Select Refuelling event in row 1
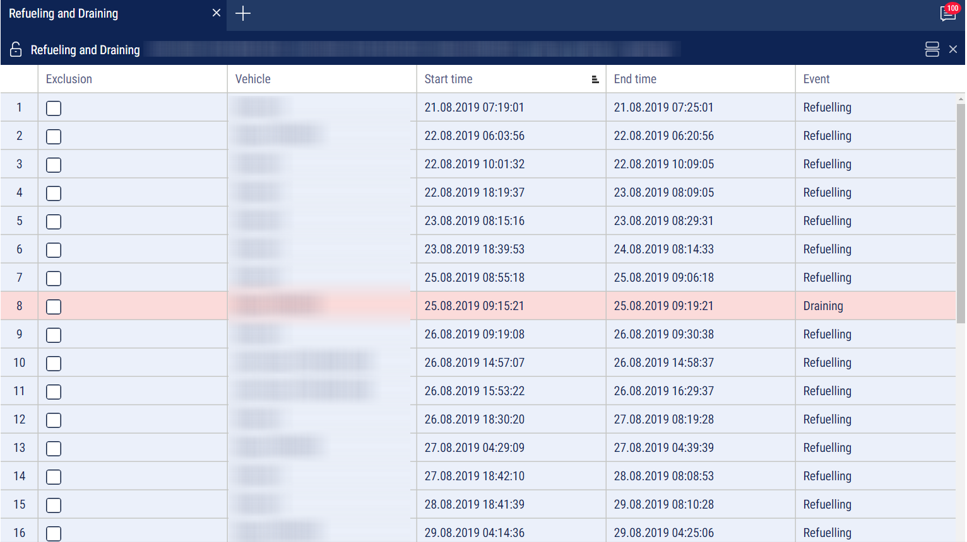The image size is (967, 542). click(x=827, y=107)
